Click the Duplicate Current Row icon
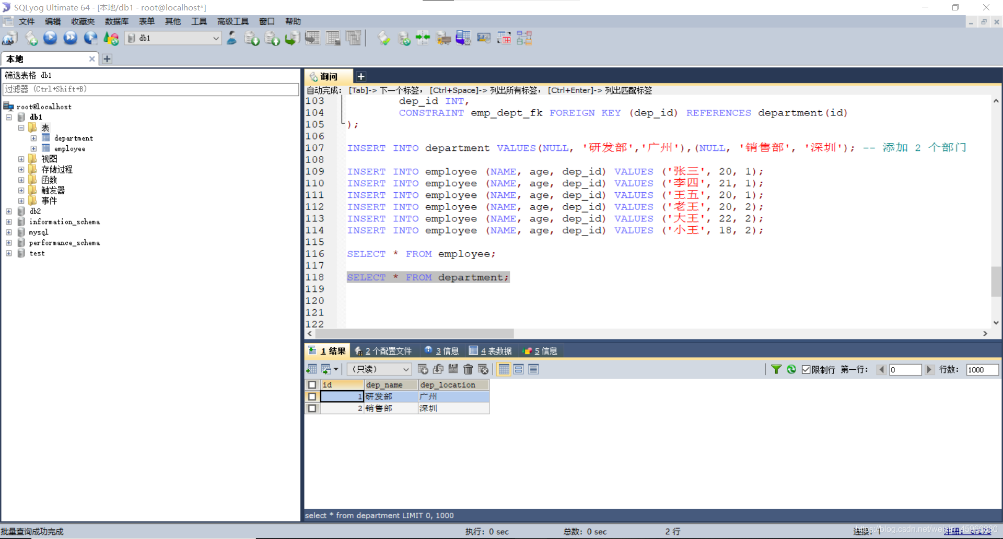This screenshot has height=539, width=1003. point(438,369)
